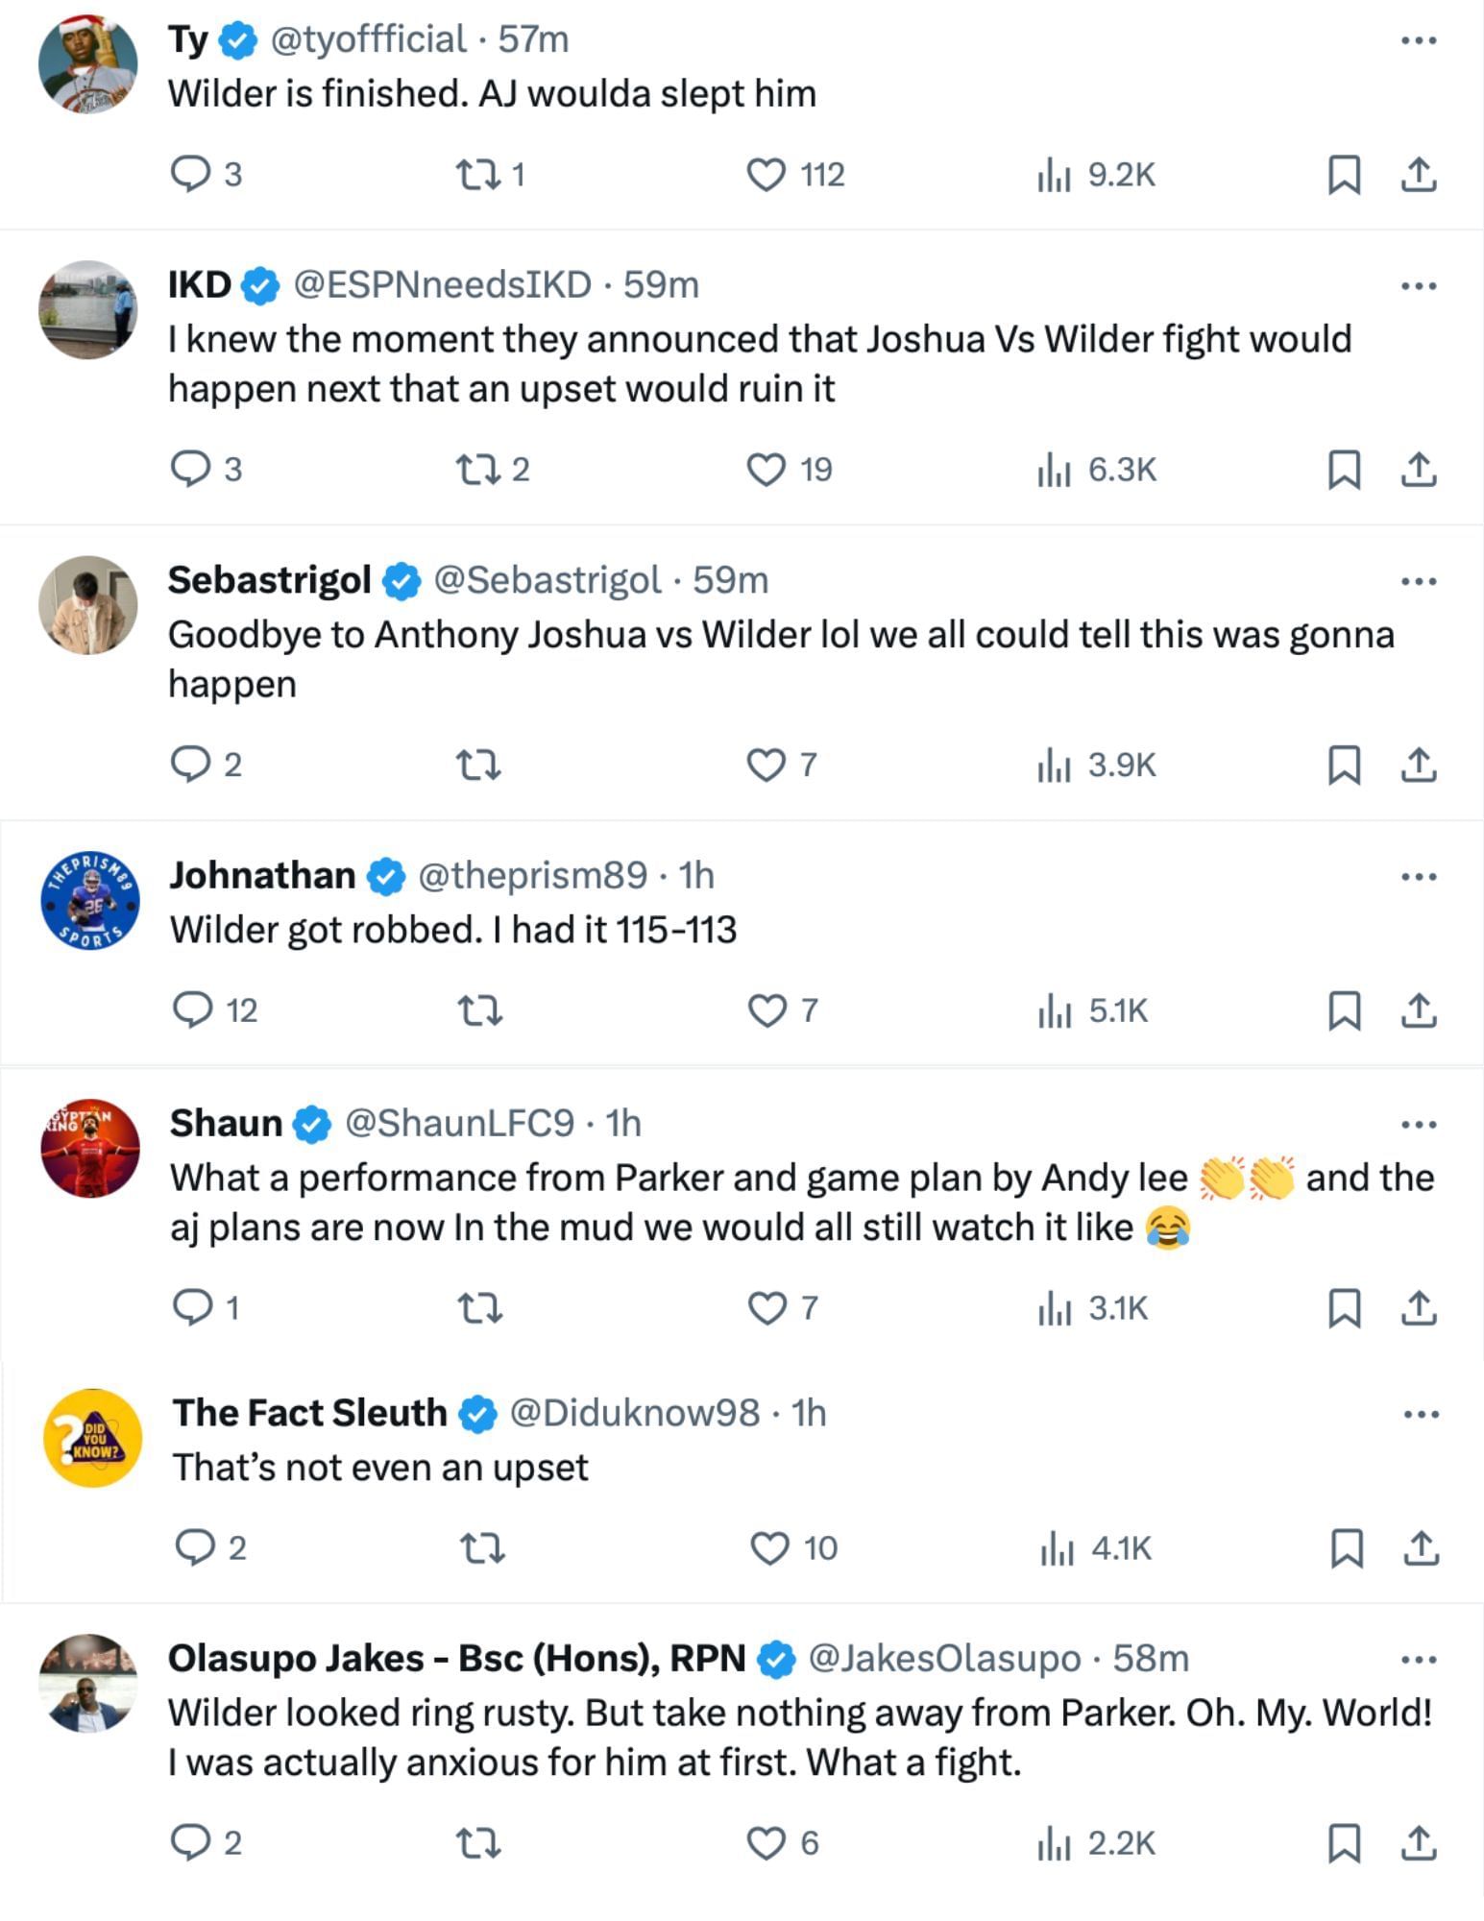Open @ESPNneedsIKD profile handle
The height and width of the screenshot is (1921, 1484).
442,284
